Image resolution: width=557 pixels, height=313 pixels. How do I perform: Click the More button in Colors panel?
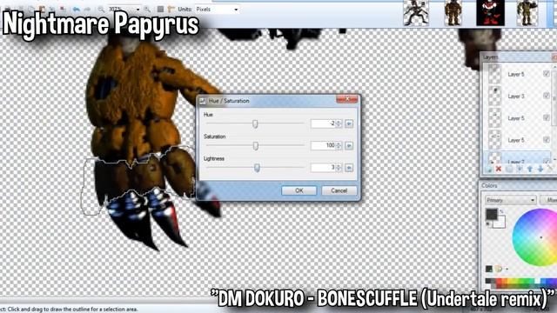(548, 200)
